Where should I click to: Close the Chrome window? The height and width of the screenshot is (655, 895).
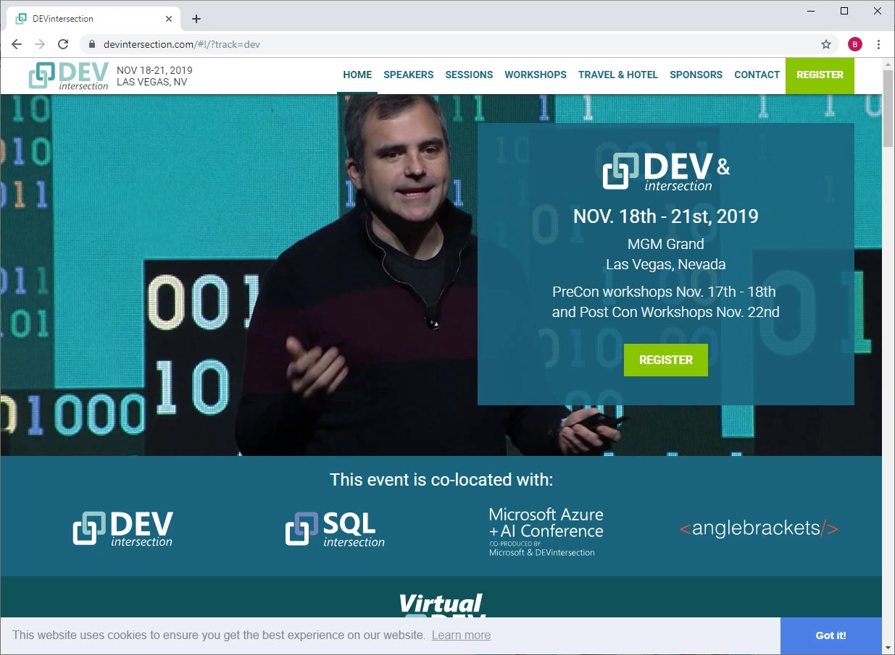tap(878, 11)
